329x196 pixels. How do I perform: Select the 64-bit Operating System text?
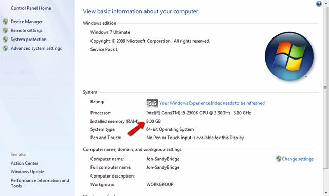170,129
